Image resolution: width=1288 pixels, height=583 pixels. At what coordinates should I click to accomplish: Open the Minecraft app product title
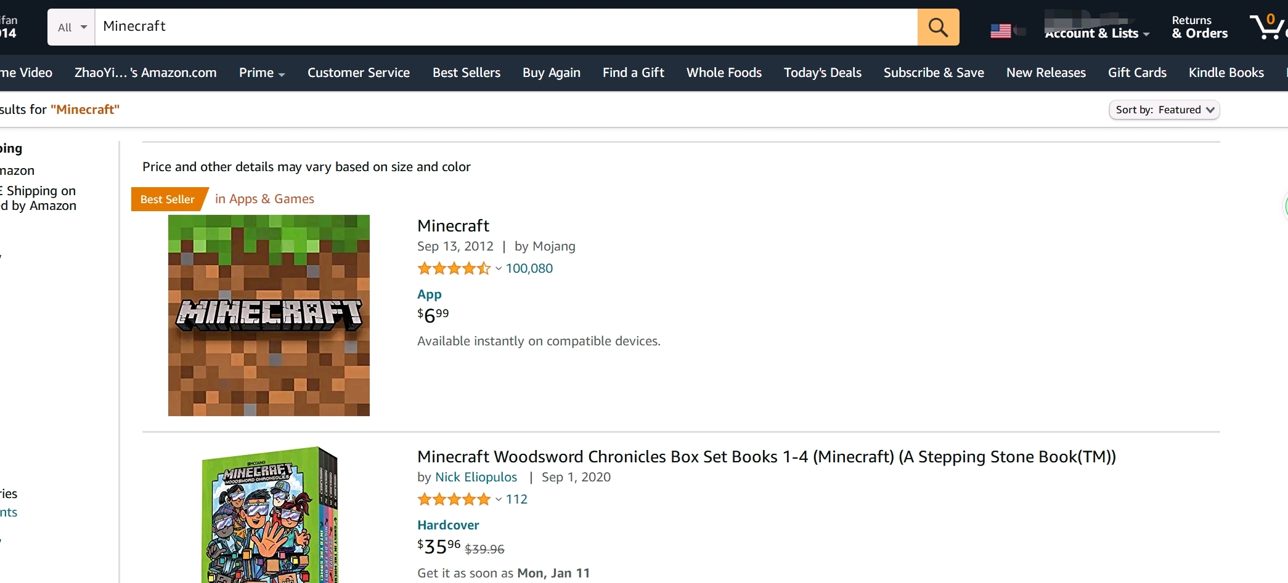(x=453, y=226)
